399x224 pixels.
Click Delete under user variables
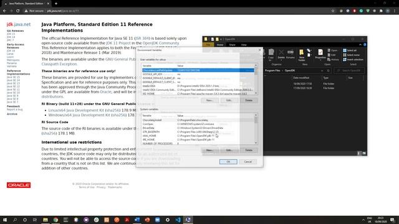(x=249, y=100)
